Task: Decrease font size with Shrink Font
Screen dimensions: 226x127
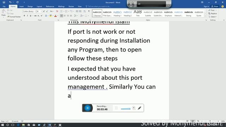Action: point(47,11)
